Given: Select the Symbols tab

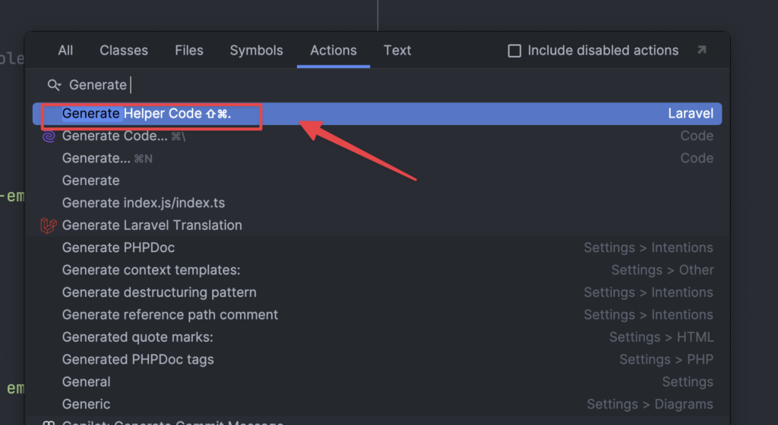Looking at the screenshot, I should 256,51.
